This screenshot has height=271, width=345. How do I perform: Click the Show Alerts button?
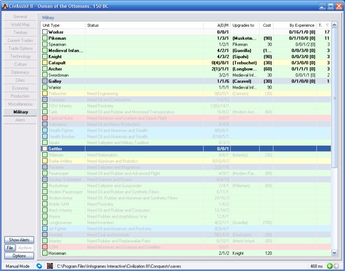coord(19,240)
